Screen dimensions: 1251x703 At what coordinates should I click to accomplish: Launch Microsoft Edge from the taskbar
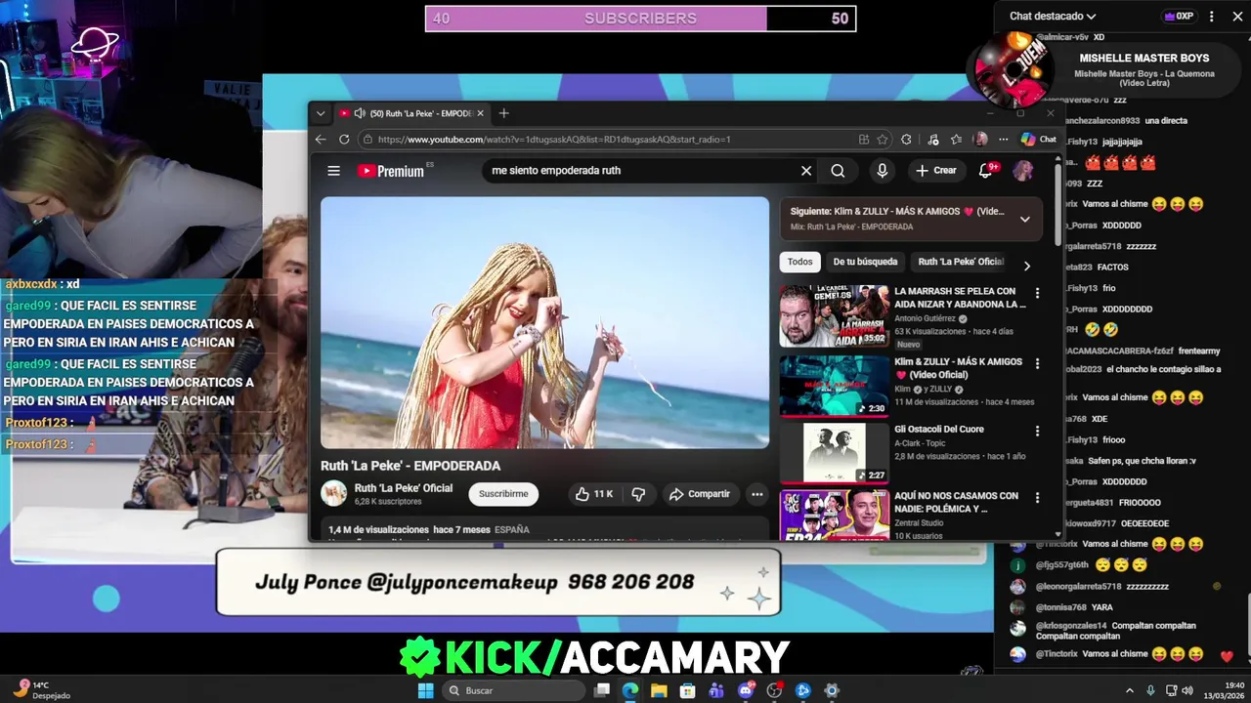(630, 690)
